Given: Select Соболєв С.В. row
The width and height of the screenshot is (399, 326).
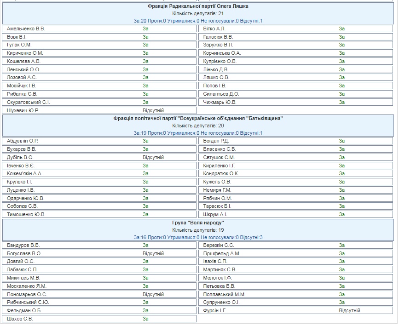Looking at the screenshot, I should pyautogui.click(x=99, y=206).
